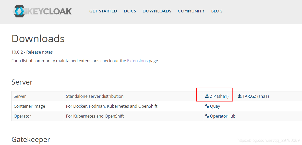Click the chain link icon beside Quay

[x=207, y=106]
